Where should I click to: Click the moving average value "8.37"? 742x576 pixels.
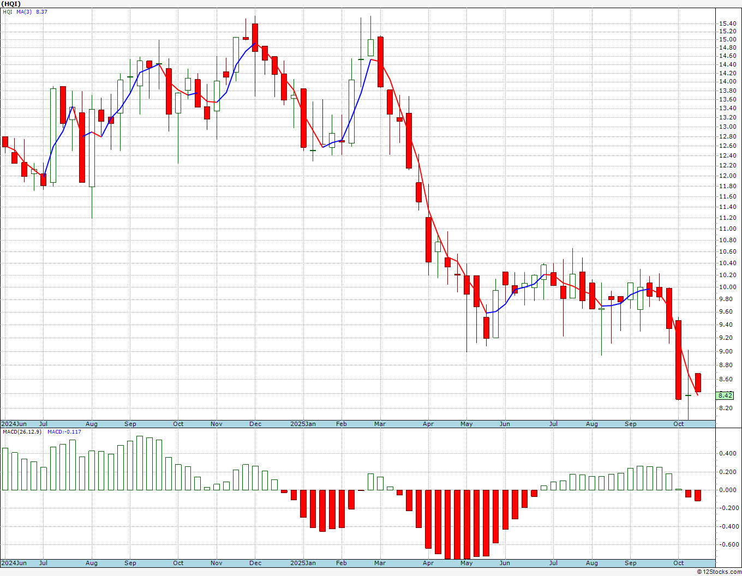point(41,11)
